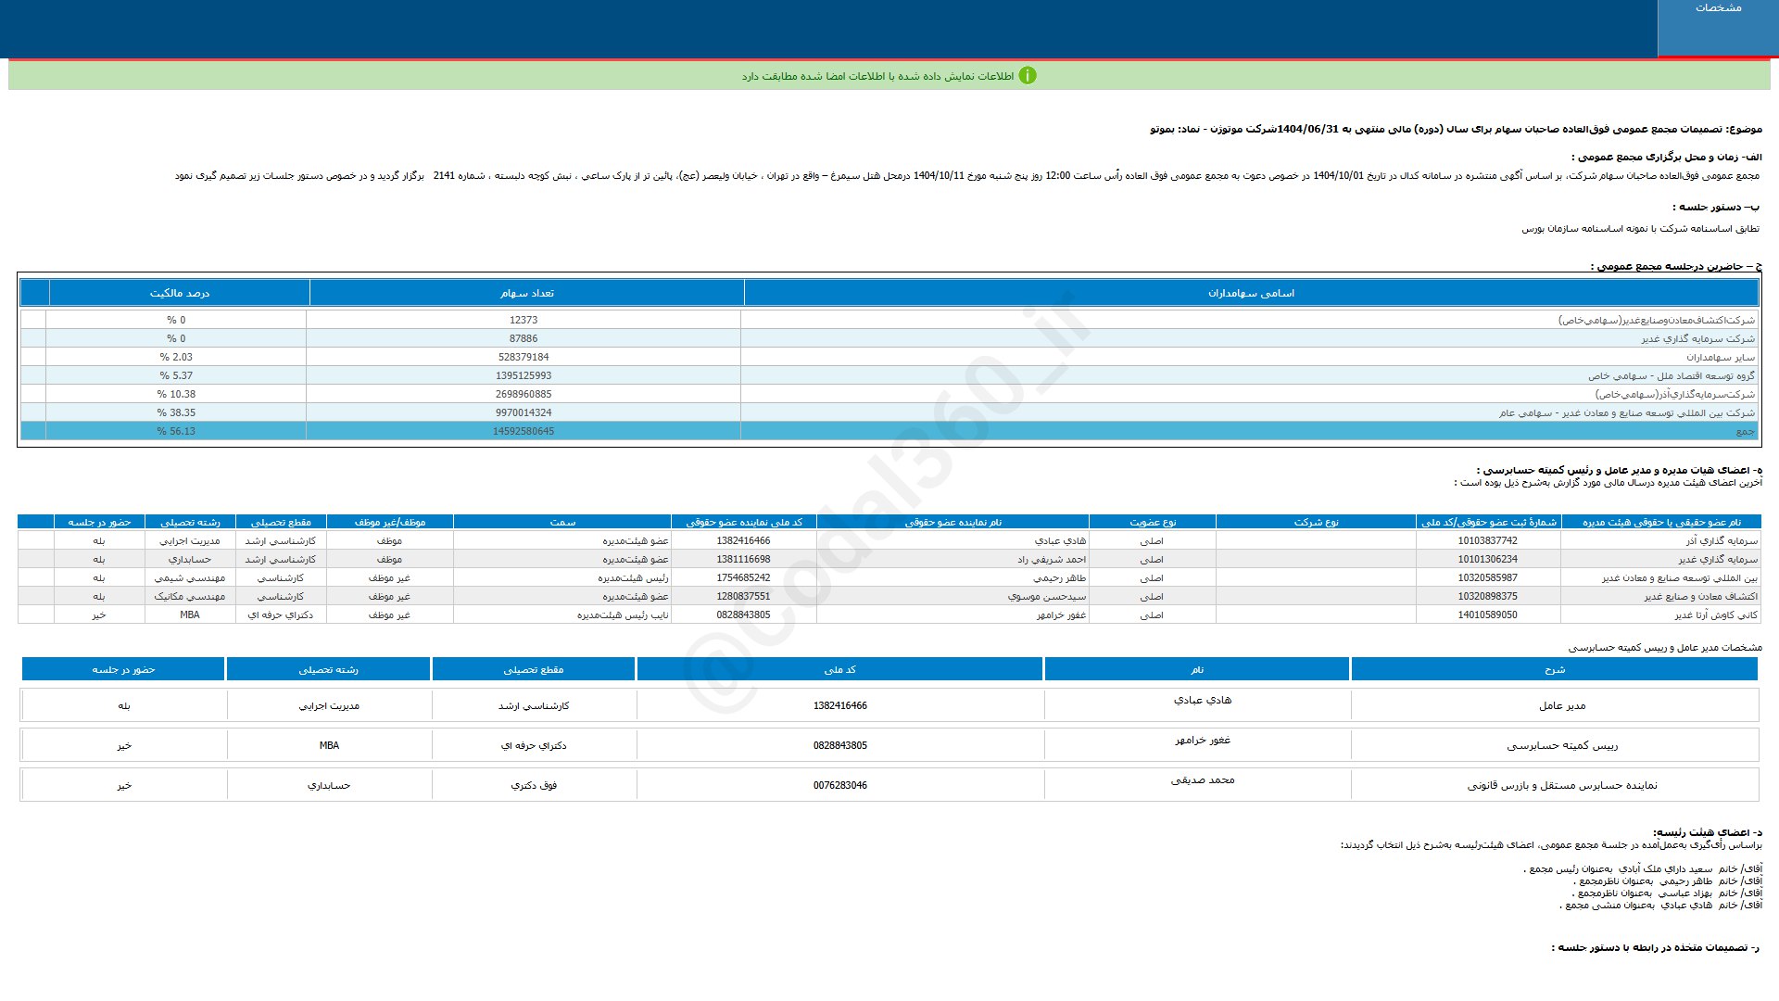Screen dimensions: 1779x1001
Task: Click the سمت column header in board table
Action: pyautogui.click(x=562, y=522)
